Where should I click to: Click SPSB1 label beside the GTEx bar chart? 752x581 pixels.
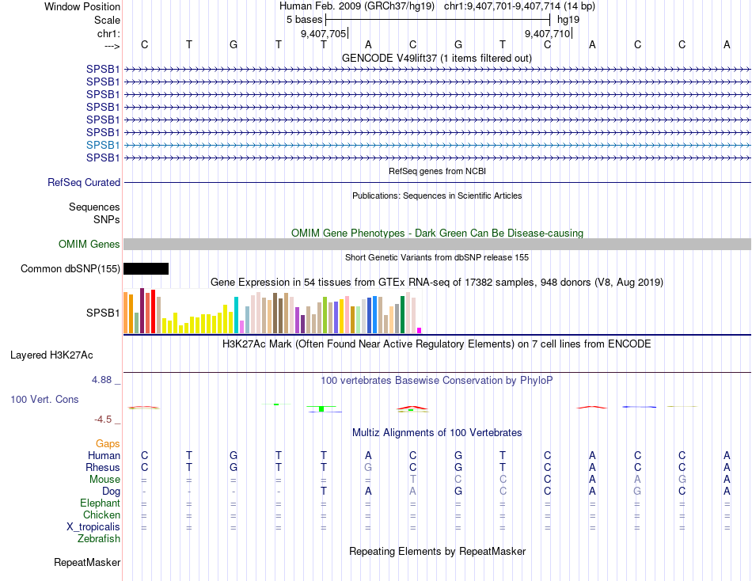pyautogui.click(x=103, y=313)
